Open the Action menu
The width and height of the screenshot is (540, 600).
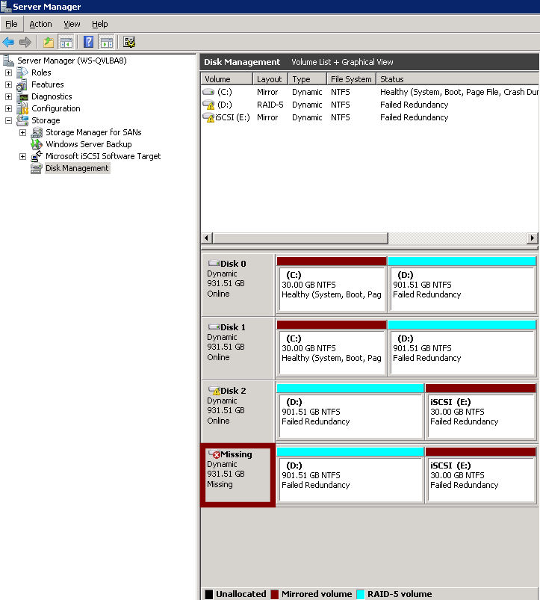point(40,24)
